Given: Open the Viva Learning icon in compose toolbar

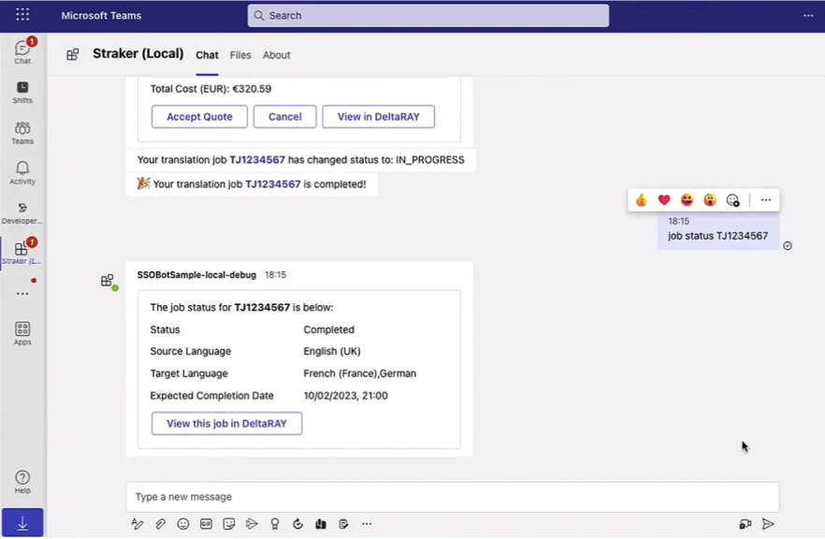Looking at the screenshot, I should click(321, 524).
